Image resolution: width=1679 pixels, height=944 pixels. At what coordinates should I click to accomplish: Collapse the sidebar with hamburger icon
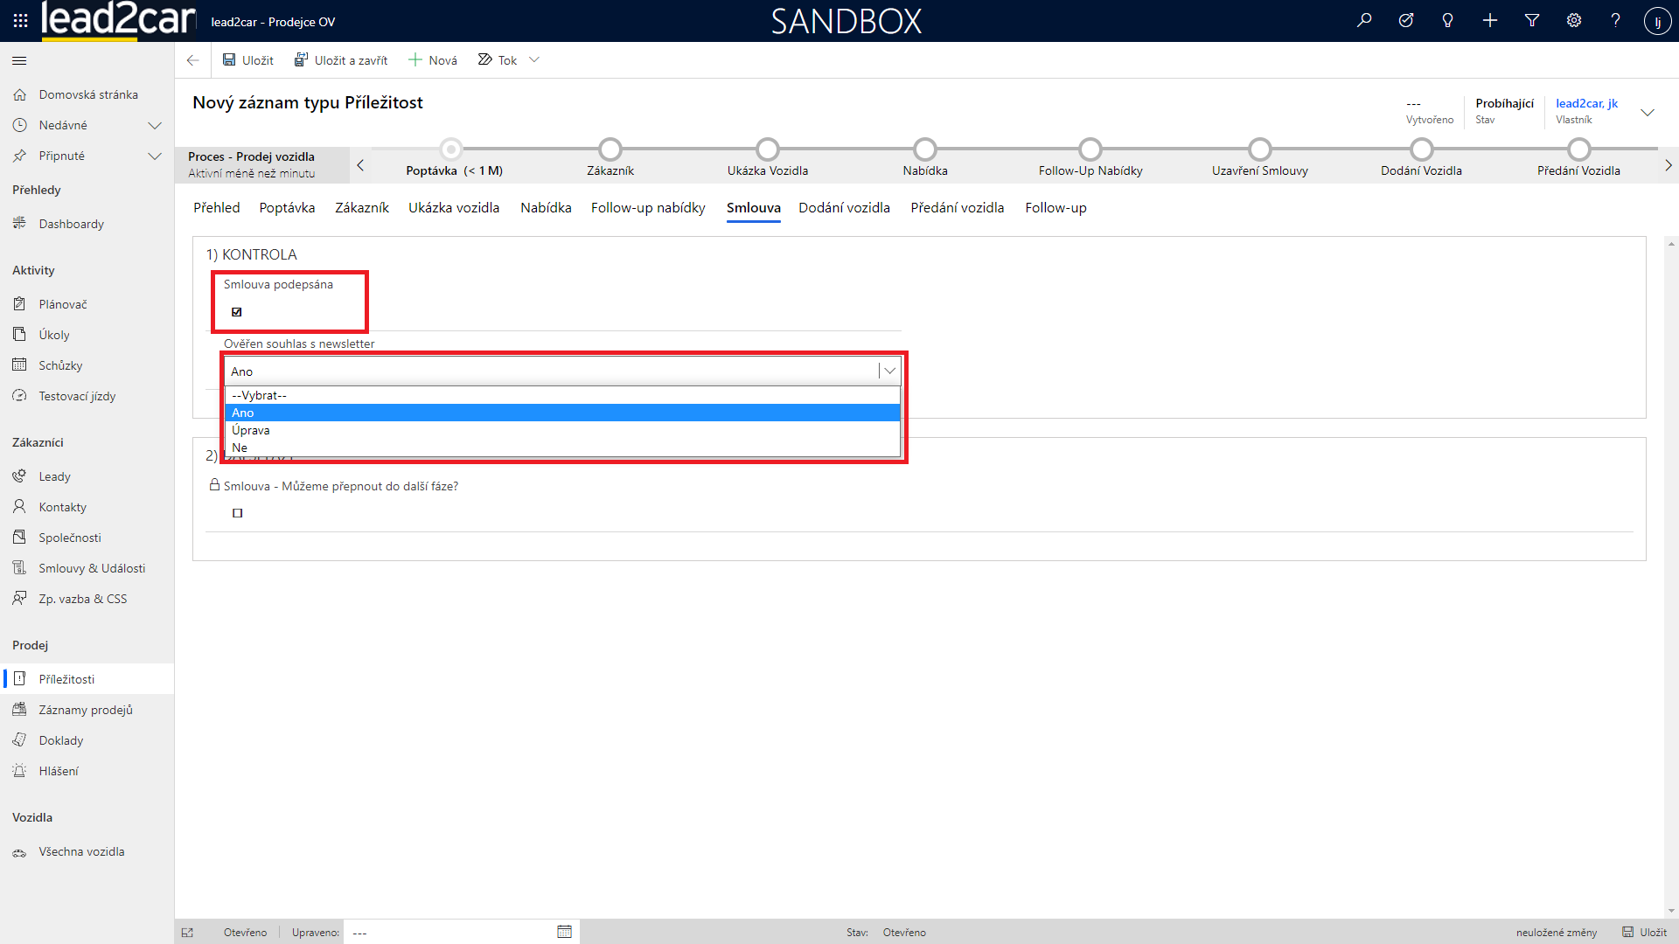[x=19, y=60]
